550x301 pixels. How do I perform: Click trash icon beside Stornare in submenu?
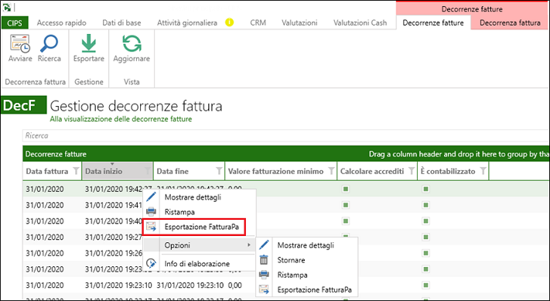coord(264,260)
